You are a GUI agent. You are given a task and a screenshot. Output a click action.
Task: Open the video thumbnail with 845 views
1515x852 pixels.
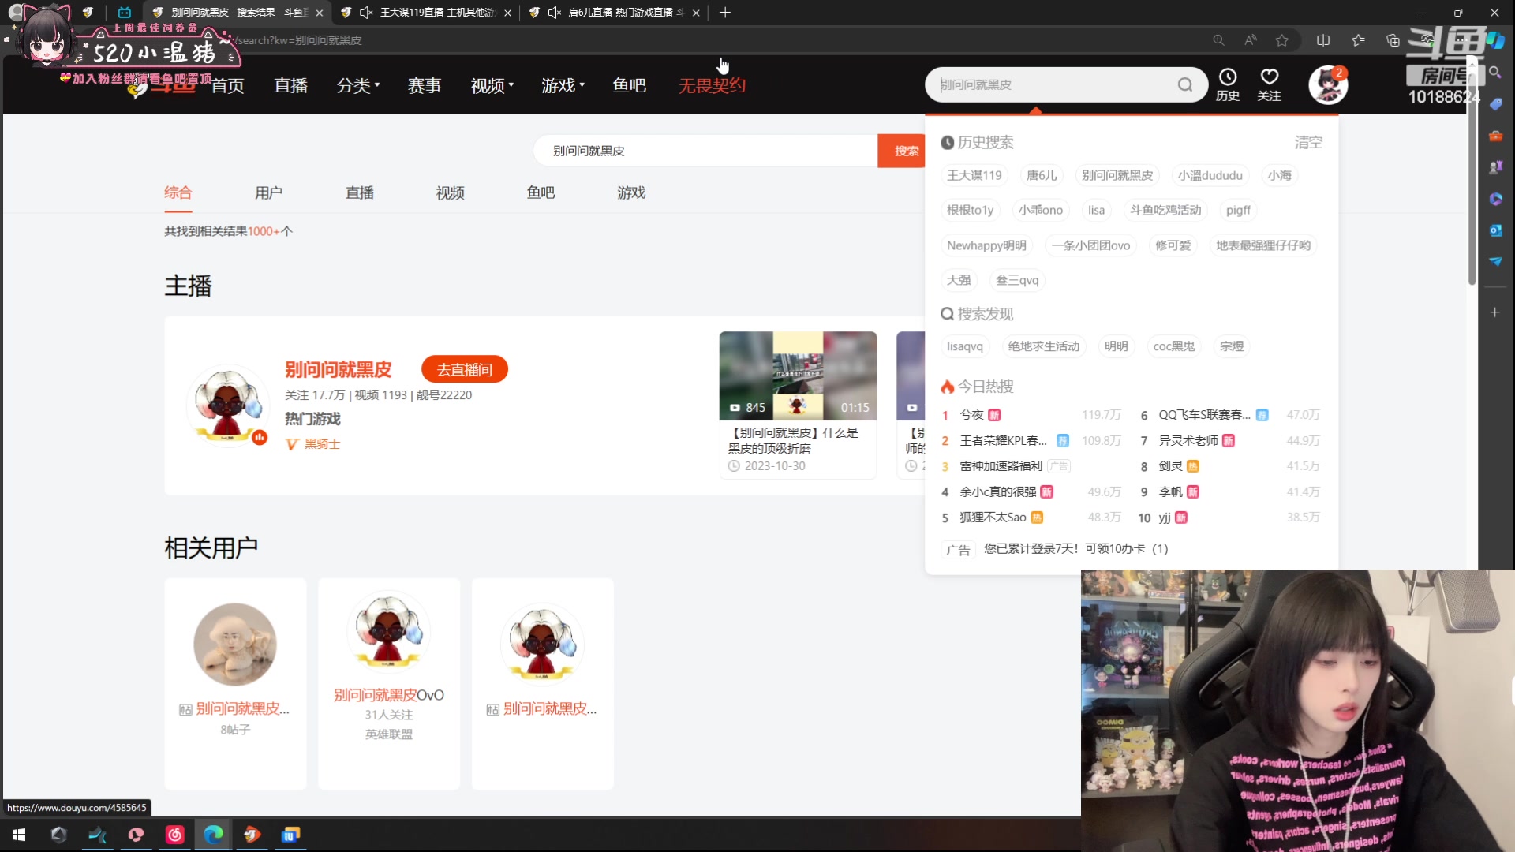[x=798, y=376]
